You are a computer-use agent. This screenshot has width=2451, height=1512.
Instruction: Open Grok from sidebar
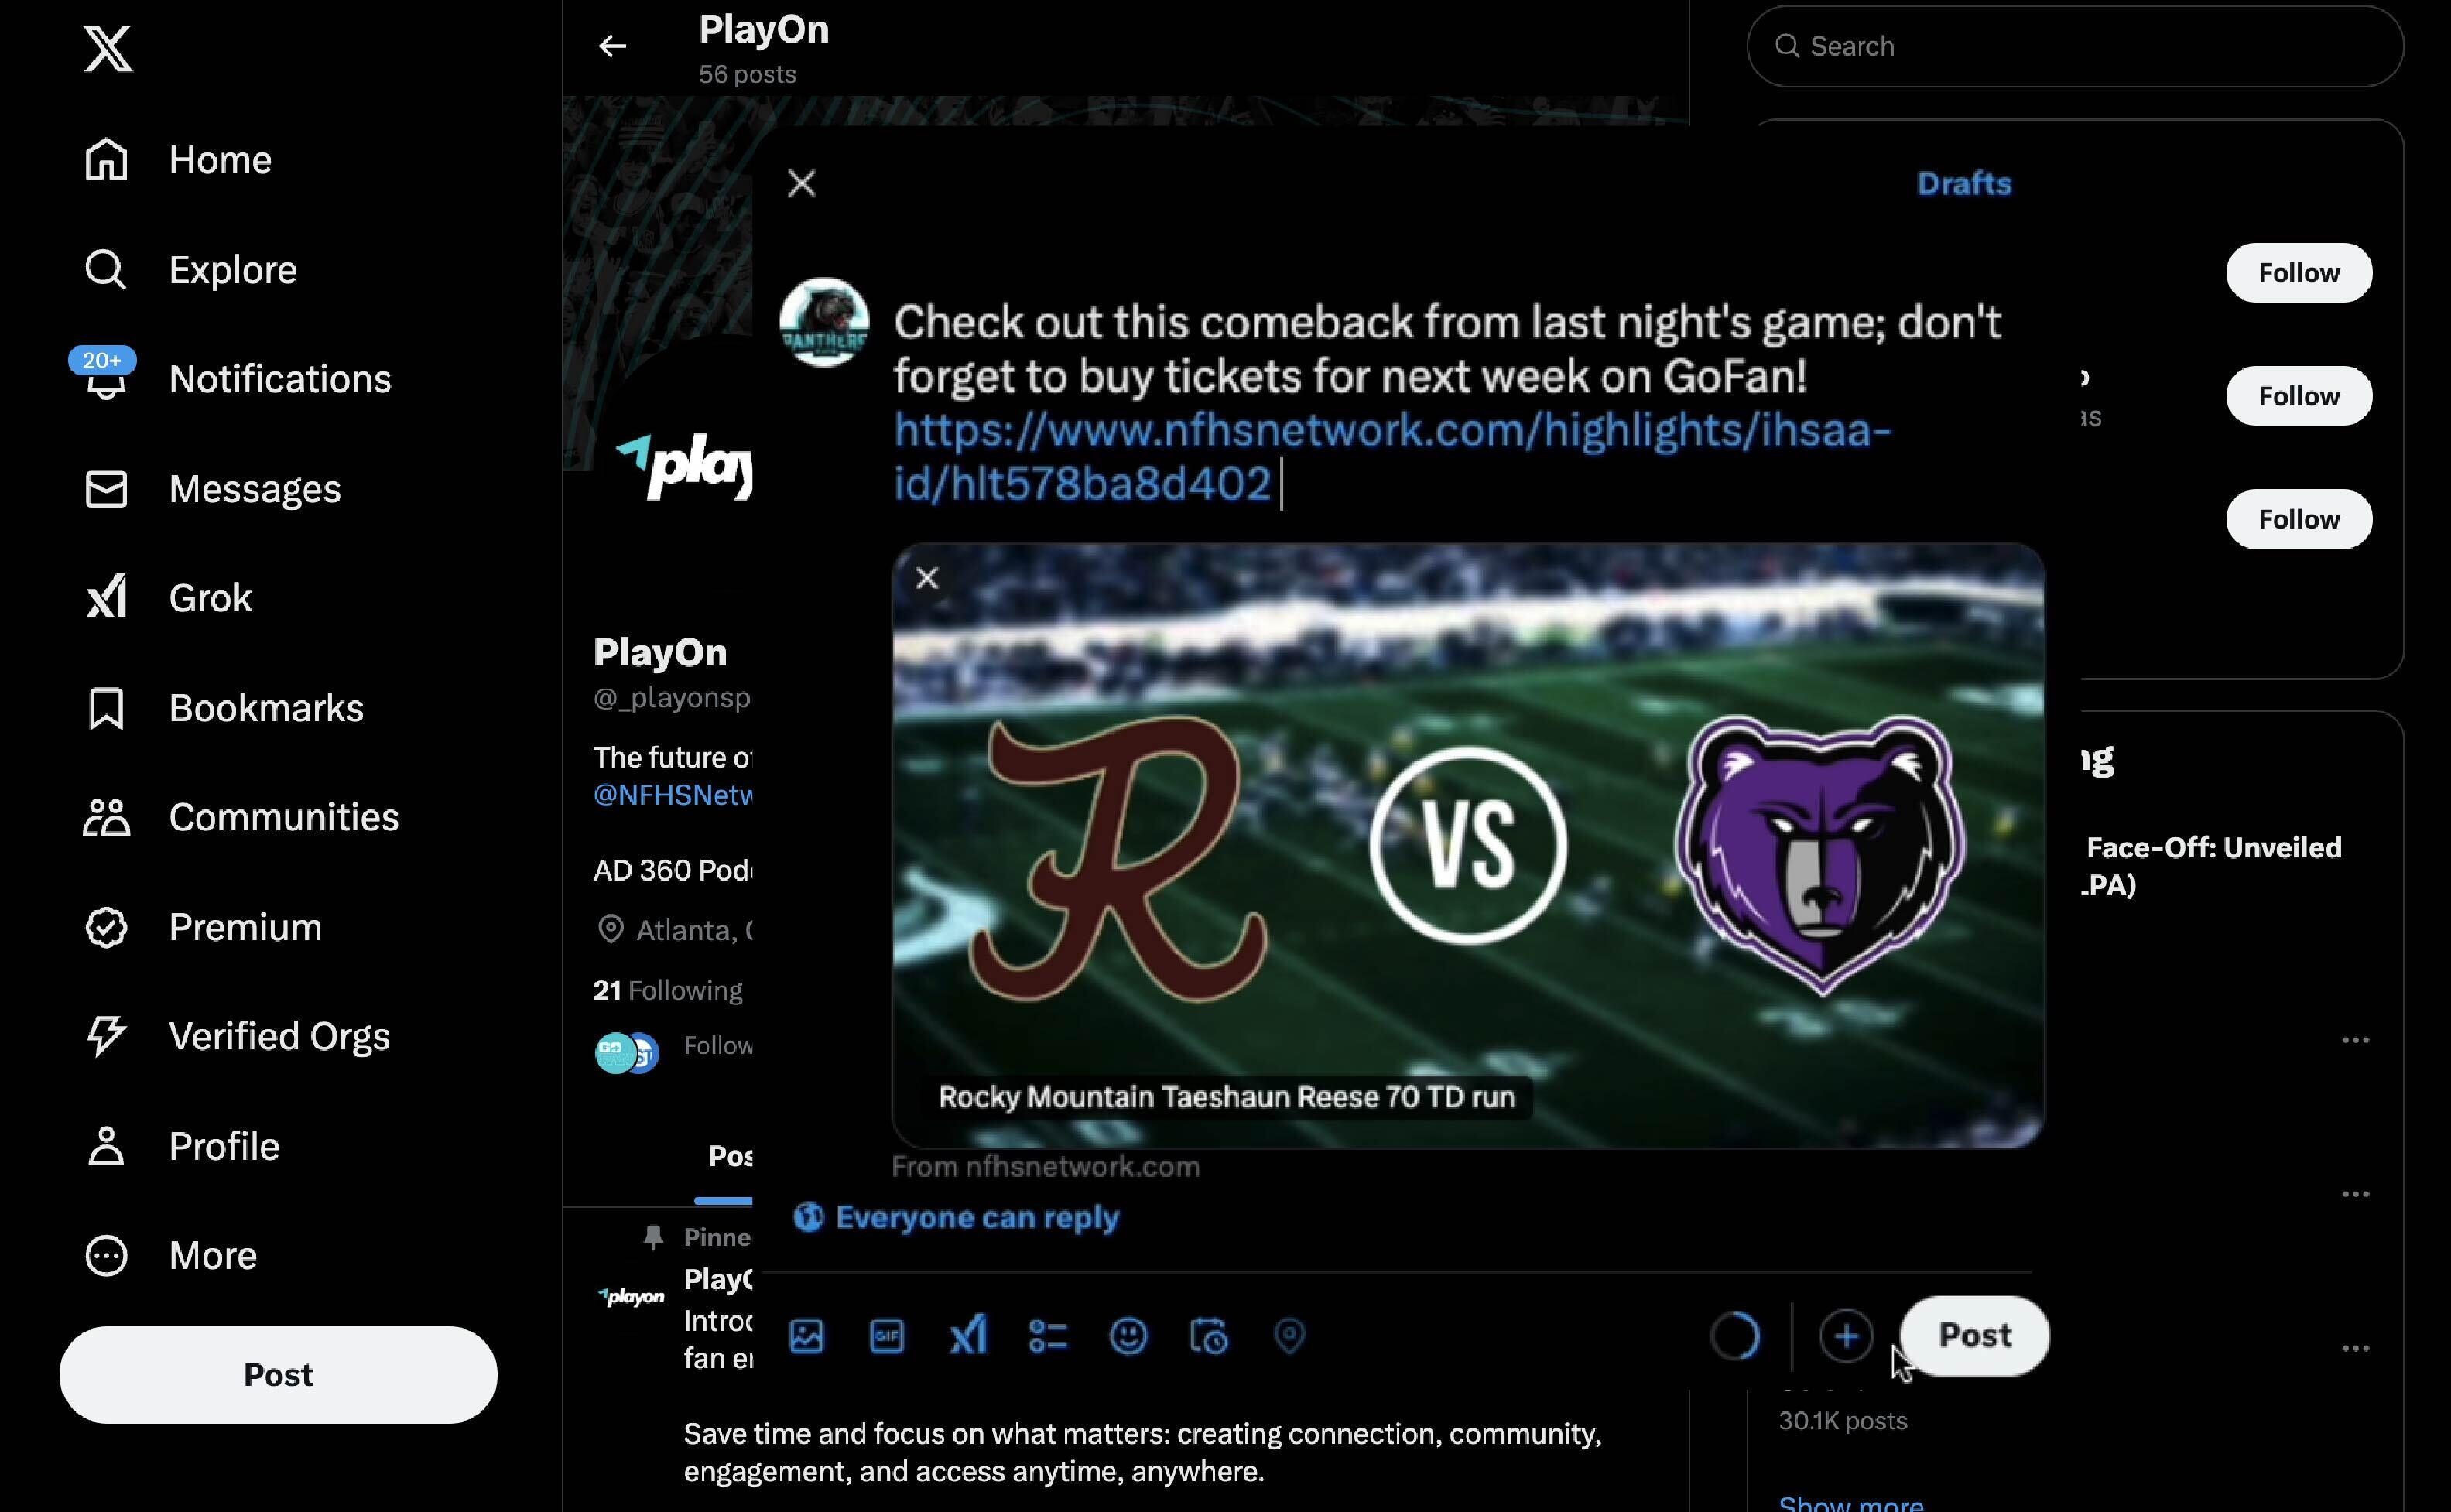[x=168, y=598]
